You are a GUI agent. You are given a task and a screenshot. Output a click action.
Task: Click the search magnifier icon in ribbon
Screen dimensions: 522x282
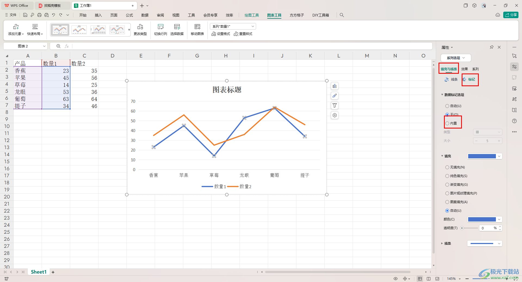pos(342,15)
